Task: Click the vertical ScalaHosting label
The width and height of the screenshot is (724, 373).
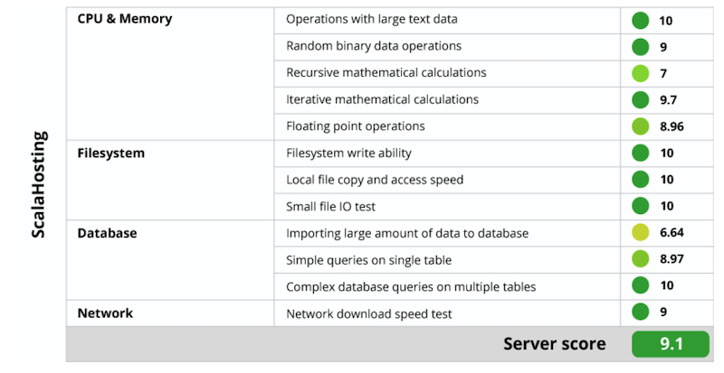Action: tap(39, 185)
